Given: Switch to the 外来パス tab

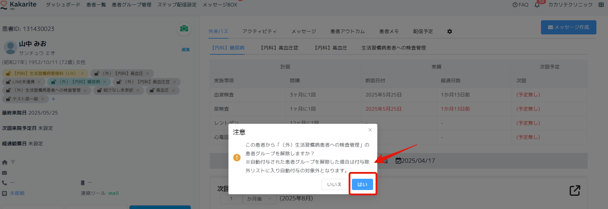Looking at the screenshot, I should 218,32.
